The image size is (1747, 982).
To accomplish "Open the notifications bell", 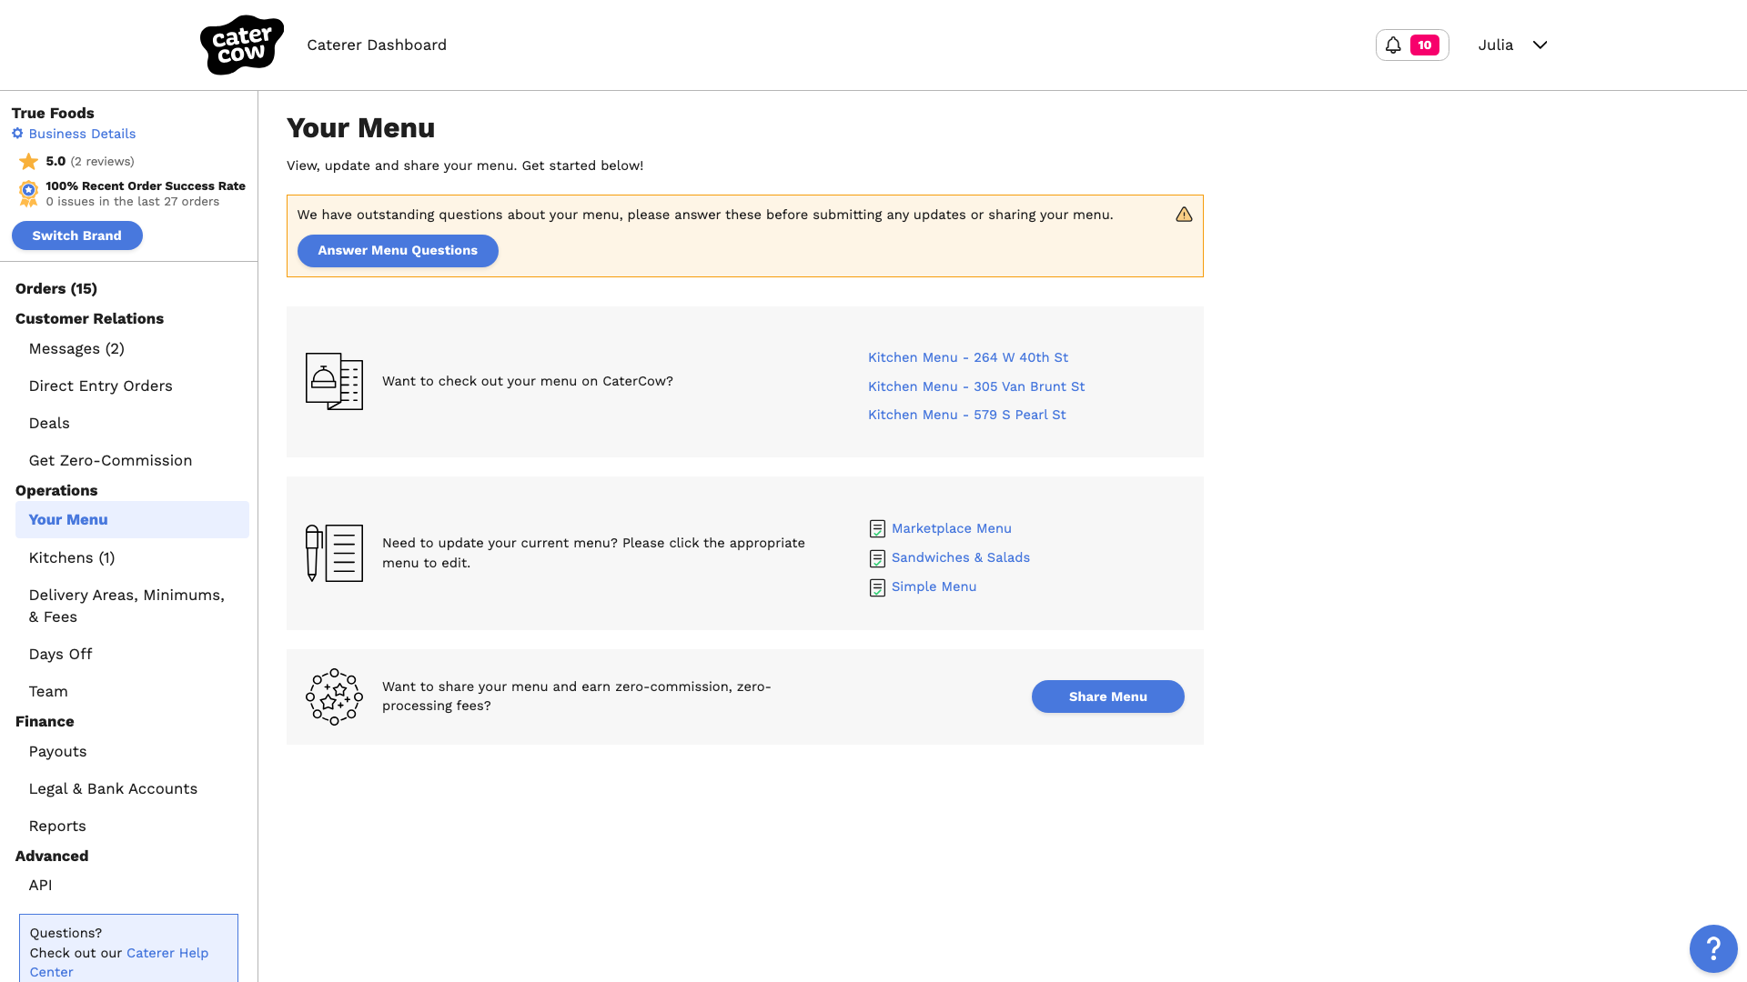I will pyautogui.click(x=1412, y=45).
